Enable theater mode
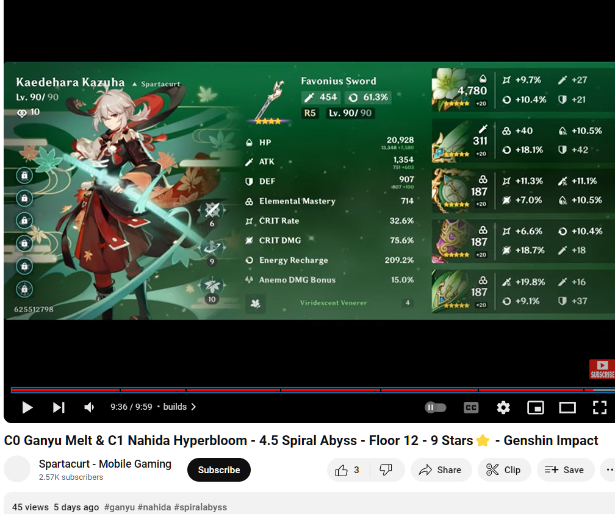615x514 pixels. point(567,407)
